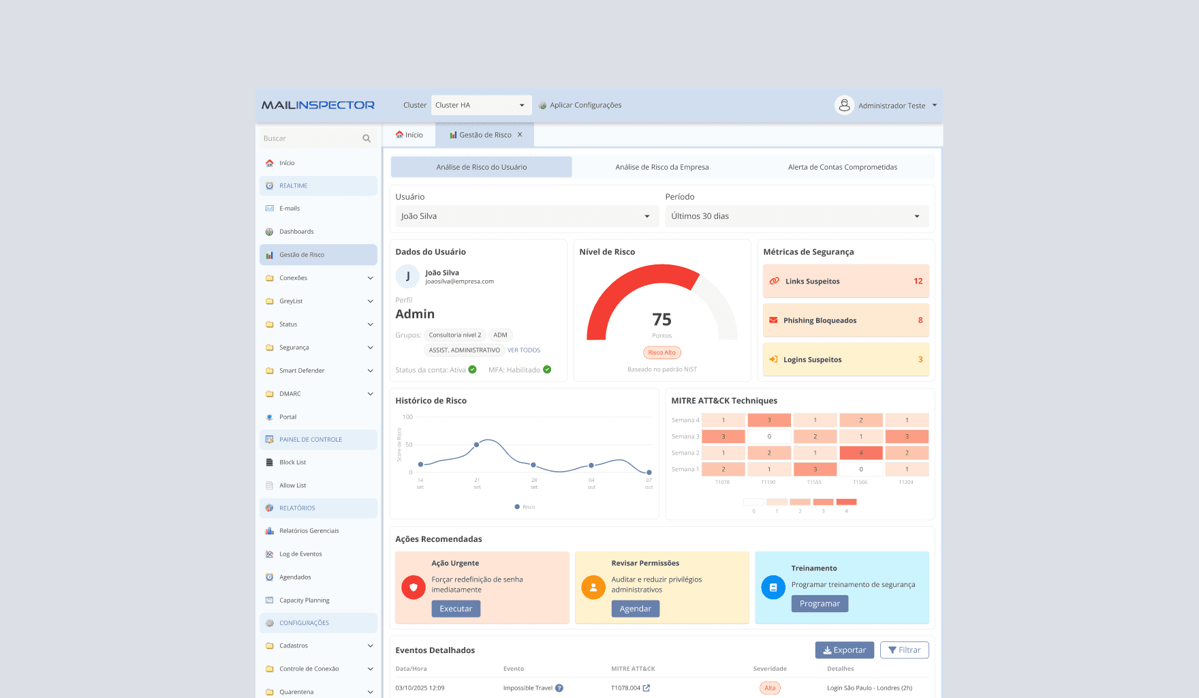Click the Exportar button
This screenshot has width=1199, height=698.
coord(845,650)
